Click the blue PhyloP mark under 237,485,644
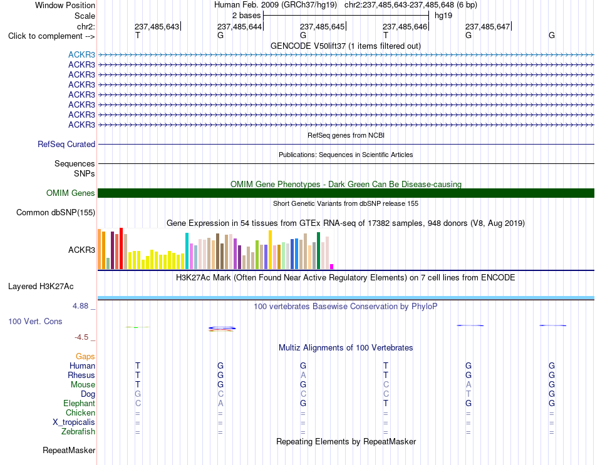The width and height of the screenshot is (595, 465). click(x=222, y=328)
